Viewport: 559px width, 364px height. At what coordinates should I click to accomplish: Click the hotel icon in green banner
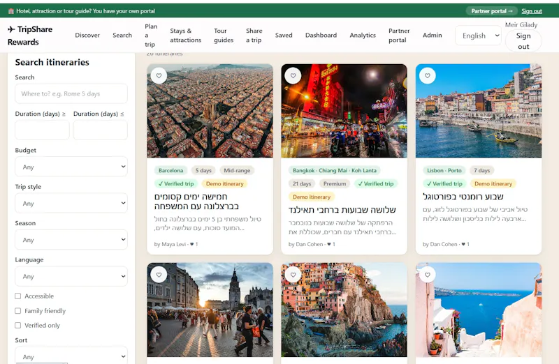pos(11,11)
